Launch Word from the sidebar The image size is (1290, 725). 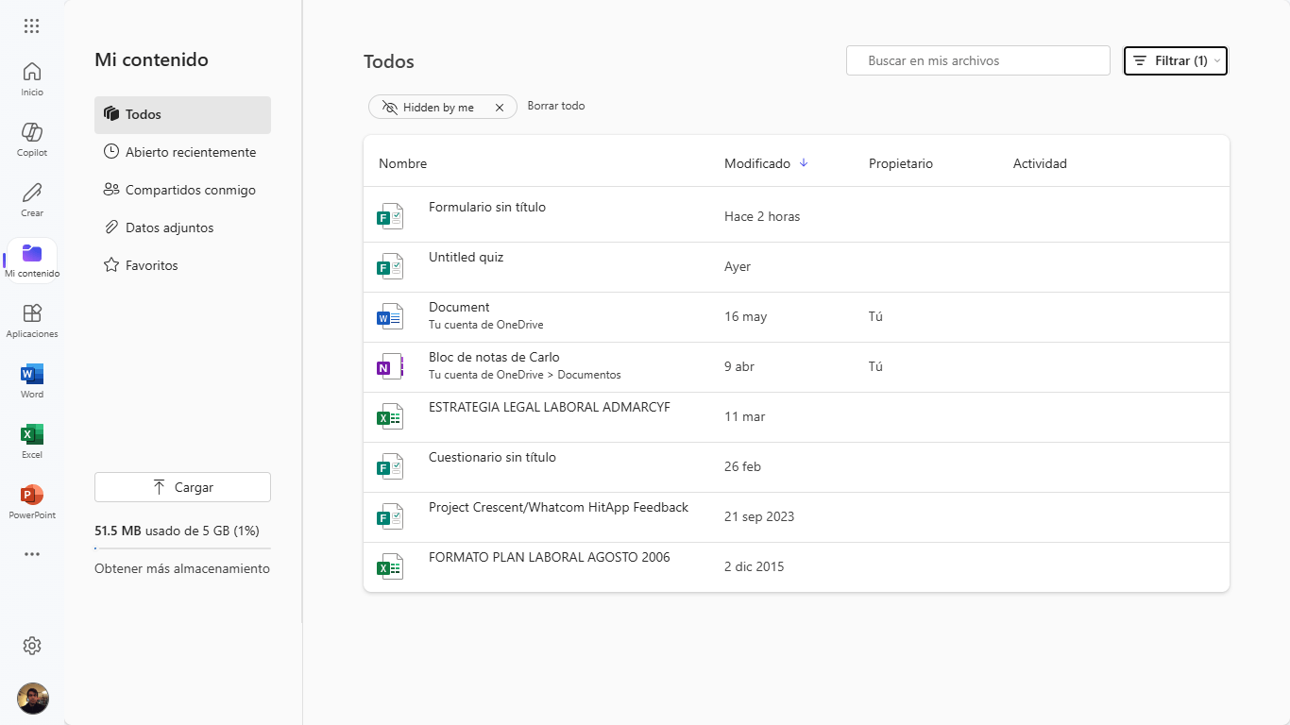[x=32, y=374]
